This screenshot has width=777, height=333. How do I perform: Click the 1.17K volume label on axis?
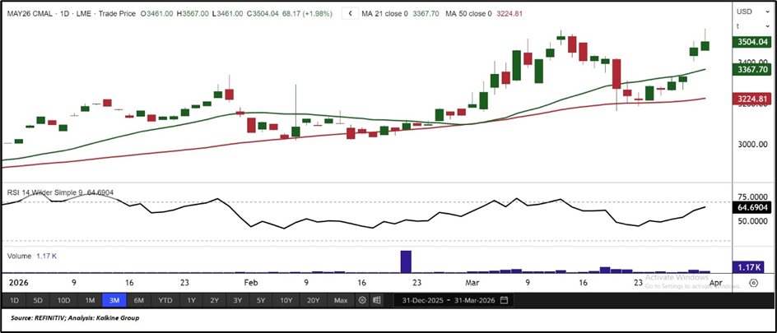point(751,266)
